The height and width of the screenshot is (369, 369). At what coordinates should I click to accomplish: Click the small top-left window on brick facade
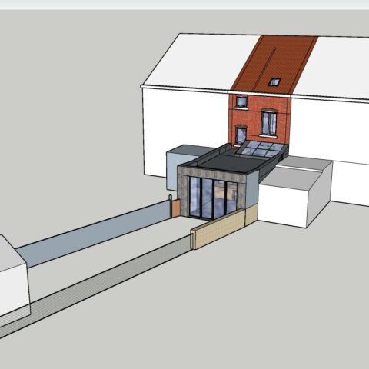241,102
